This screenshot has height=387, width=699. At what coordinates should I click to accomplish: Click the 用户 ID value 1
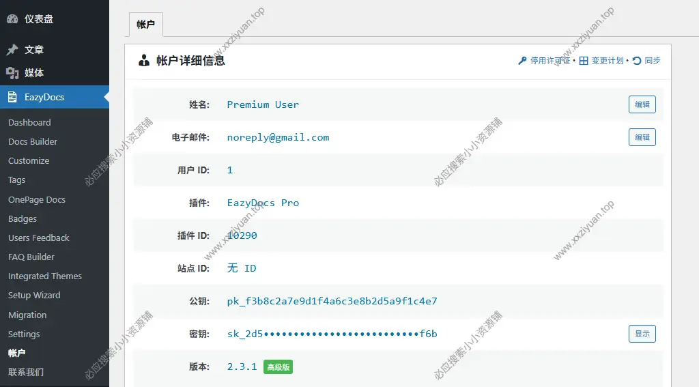click(229, 170)
